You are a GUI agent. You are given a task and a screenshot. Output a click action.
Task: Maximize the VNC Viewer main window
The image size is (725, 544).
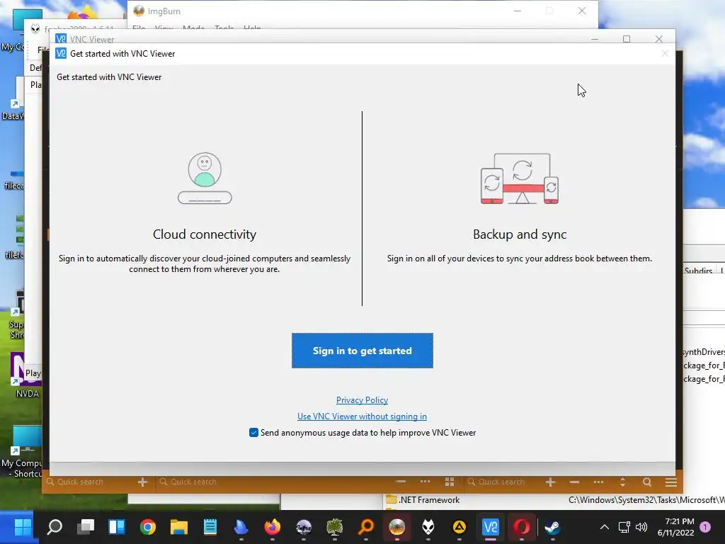point(627,39)
